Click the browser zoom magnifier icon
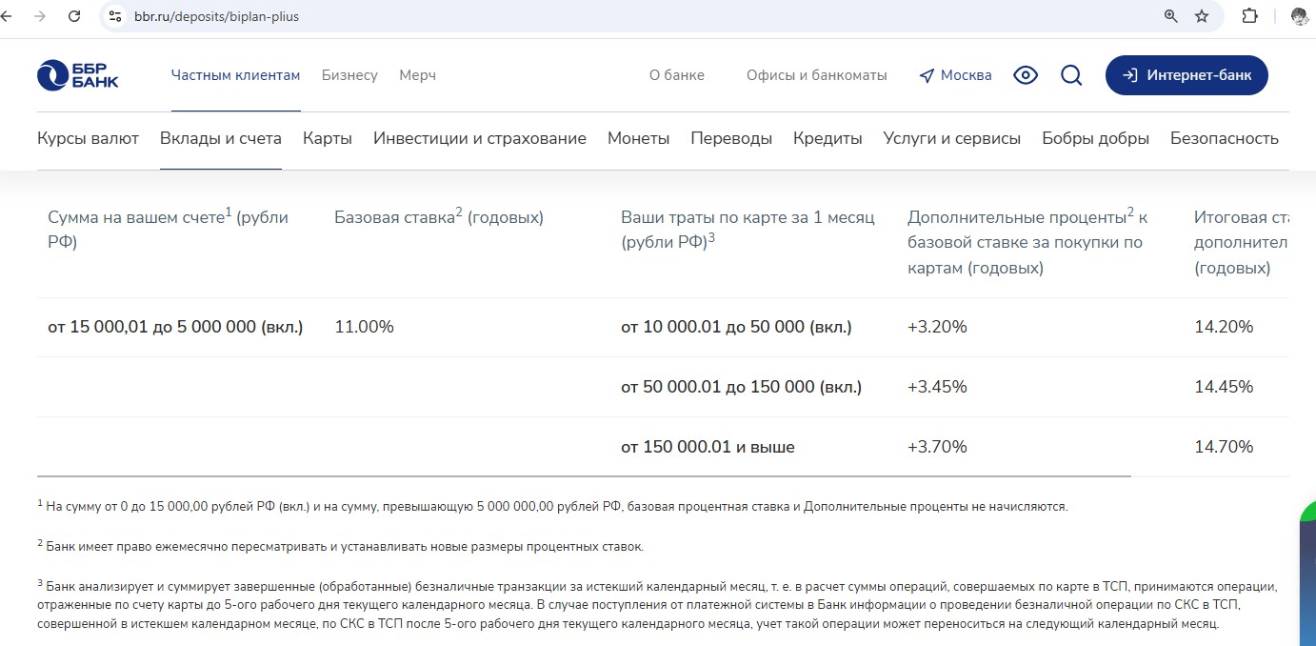Viewport: 1316px width, 646px height. [x=1170, y=16]
